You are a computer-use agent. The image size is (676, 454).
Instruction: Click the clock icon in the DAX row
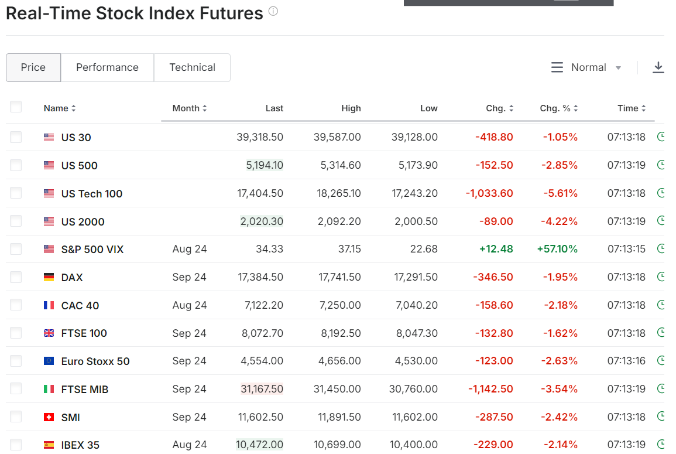[x=660, y=277]
